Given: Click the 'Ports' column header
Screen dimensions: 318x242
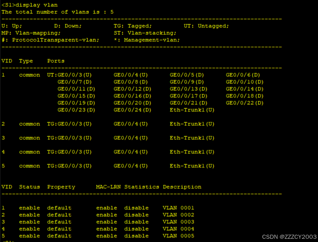Looking at the screenshot, I should tap(56, 61).
